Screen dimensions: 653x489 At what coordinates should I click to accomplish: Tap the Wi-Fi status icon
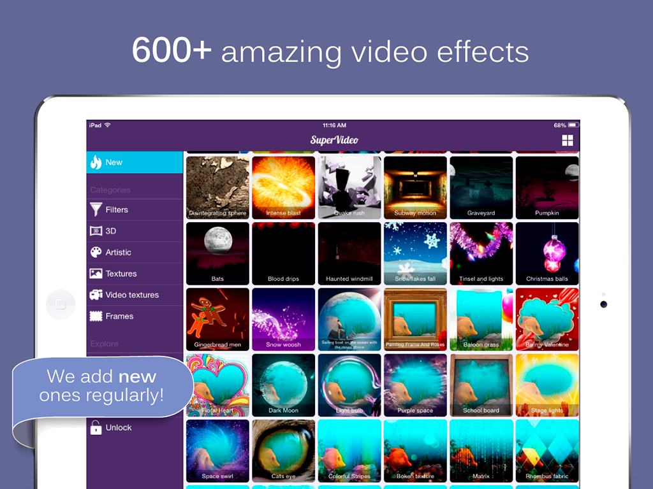pyautogui.click(x=107, y=125)
